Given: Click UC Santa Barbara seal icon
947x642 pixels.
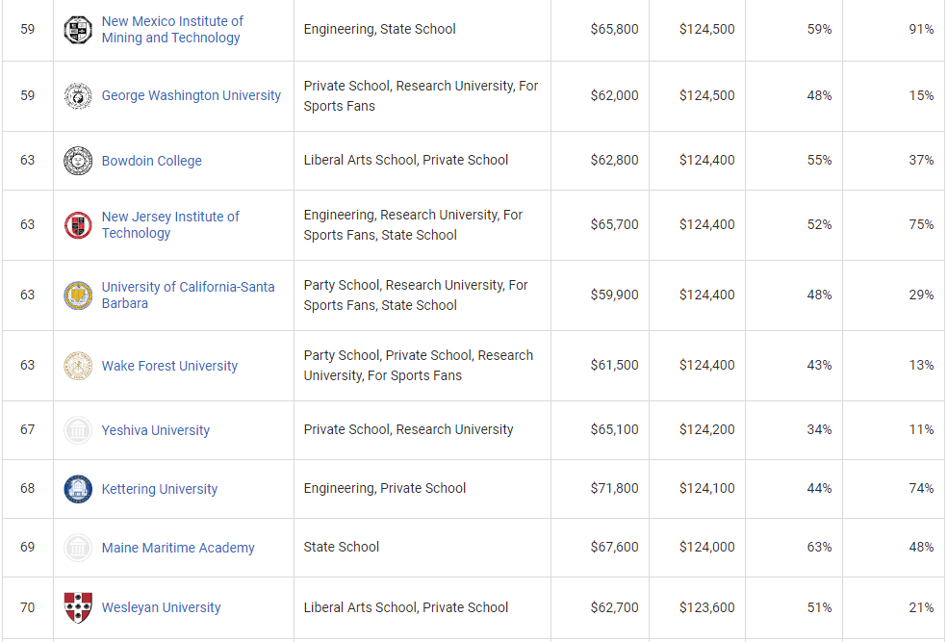Looking at the screenshot, I should [x=78, y=295].
